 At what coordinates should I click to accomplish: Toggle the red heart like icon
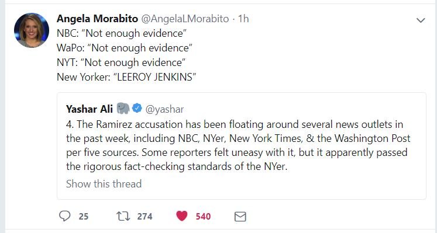(x=182, y=216)
